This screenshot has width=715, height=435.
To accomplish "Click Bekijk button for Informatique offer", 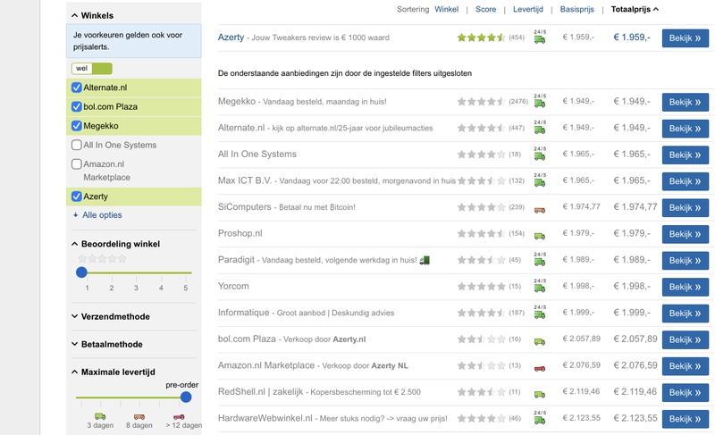I will click(x=685, y=314).
